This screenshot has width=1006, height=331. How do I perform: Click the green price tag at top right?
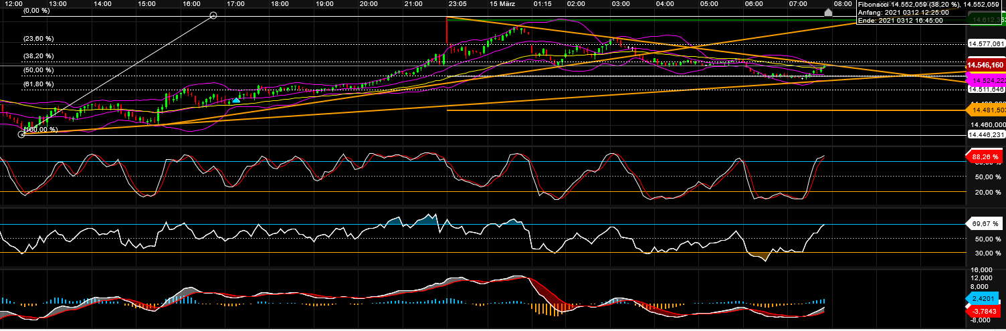[x=985, y=20]
